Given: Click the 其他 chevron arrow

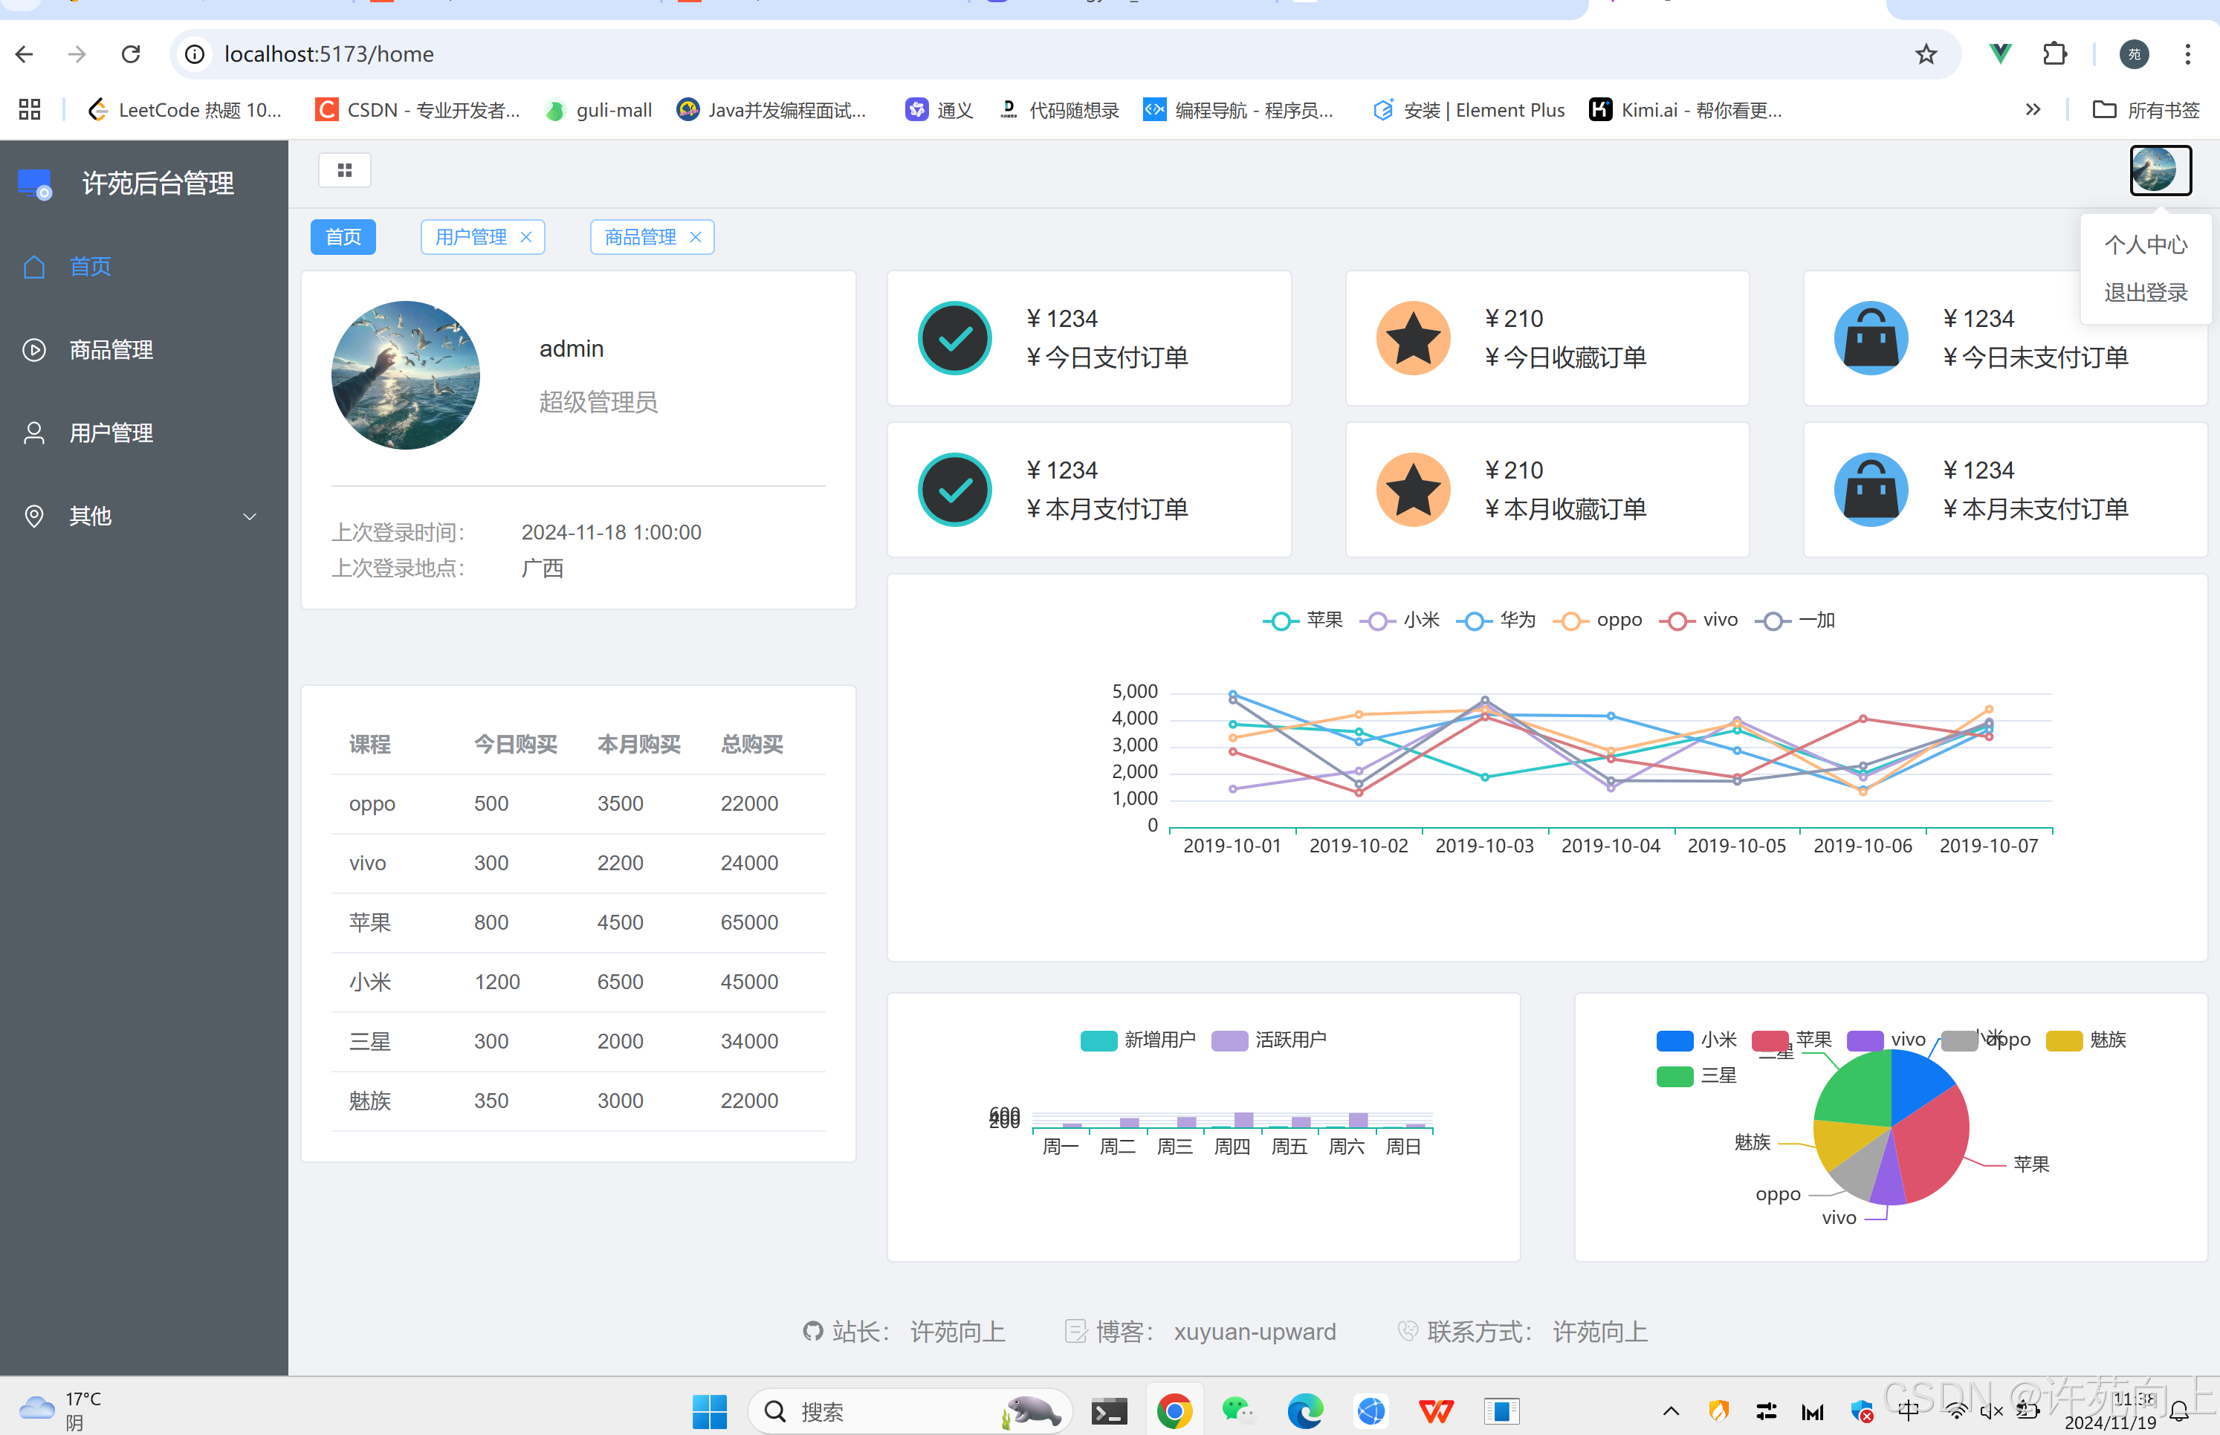Looking at the screenshot, I should pos(250,516).
